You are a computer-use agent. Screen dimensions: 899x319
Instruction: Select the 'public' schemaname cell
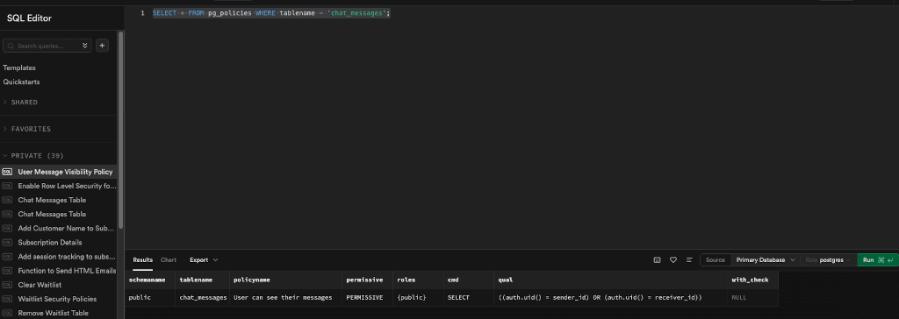tap(149, 298)
